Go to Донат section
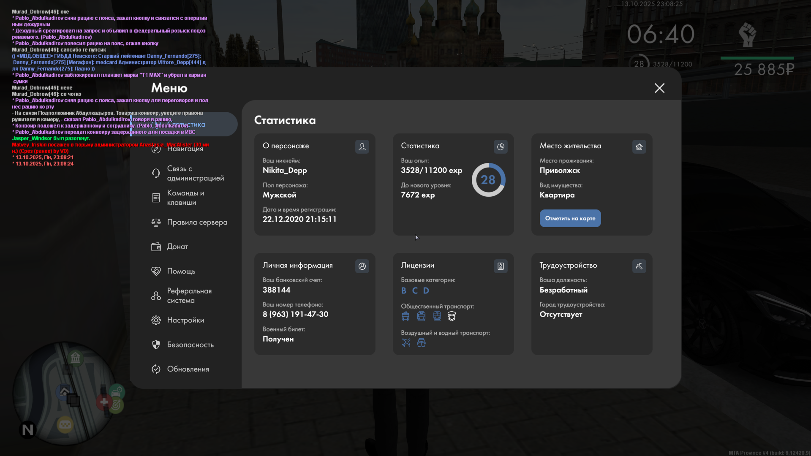 177,247
